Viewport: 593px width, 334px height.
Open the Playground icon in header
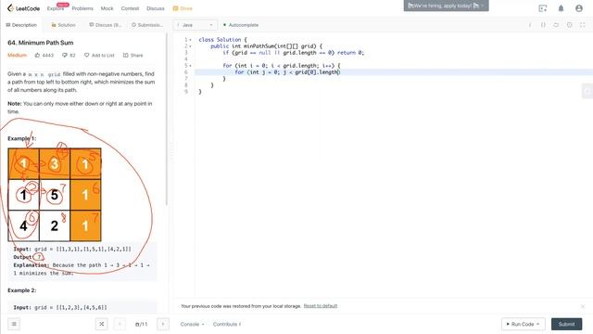(543, 8)
